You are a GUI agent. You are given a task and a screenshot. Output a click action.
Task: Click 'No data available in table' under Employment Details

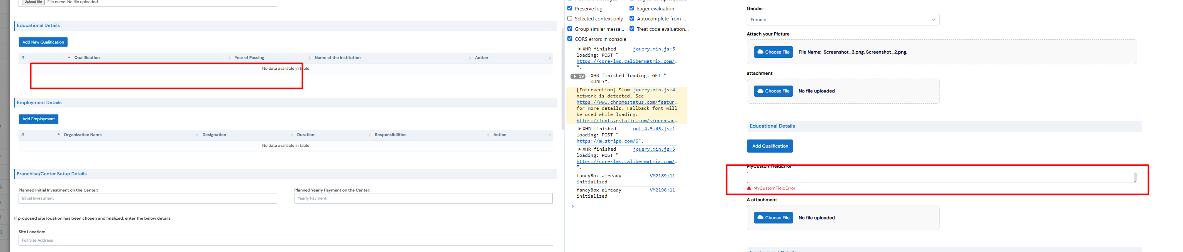click(286, 146)
